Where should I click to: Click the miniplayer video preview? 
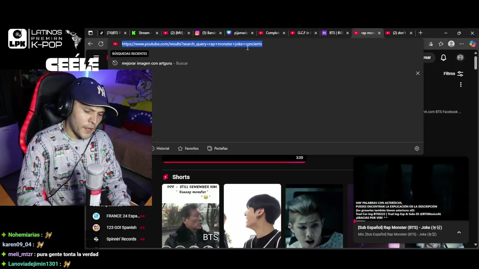[x=411, y=189]
